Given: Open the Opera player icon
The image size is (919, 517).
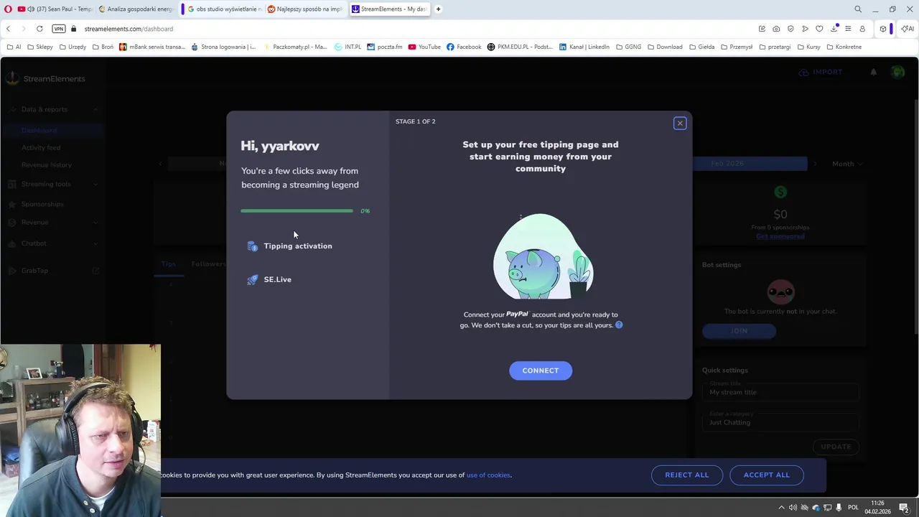Looking at the screenshot, I should [805, 29].
